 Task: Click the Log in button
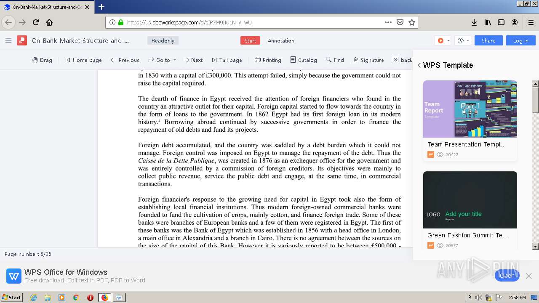520,40
